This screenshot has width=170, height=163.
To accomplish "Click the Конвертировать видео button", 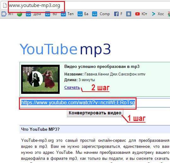I will click(x=95, y=113).
